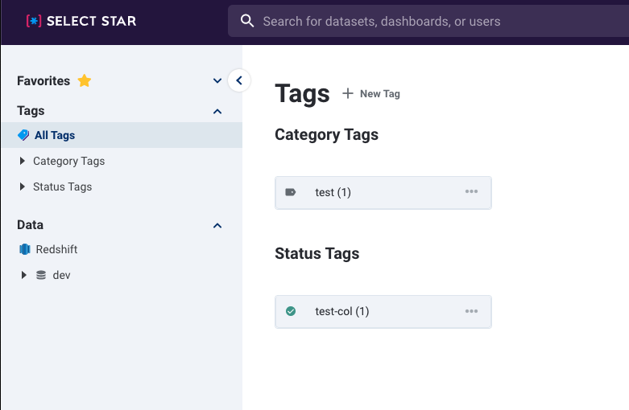Expand the Favorites section chevron

(x=217, y=81)
